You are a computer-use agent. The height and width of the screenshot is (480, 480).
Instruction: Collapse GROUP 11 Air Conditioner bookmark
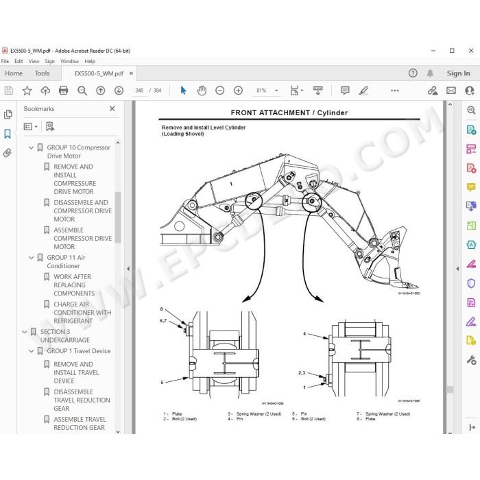pyautogui.click(x=31, y=258)
